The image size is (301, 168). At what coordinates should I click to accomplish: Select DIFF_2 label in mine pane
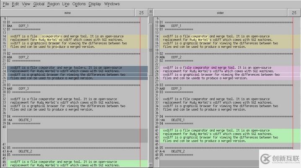(23, 57)
